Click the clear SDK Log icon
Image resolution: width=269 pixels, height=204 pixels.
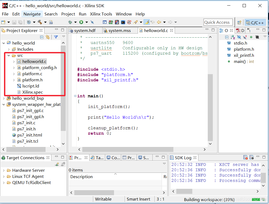(246, 157)
